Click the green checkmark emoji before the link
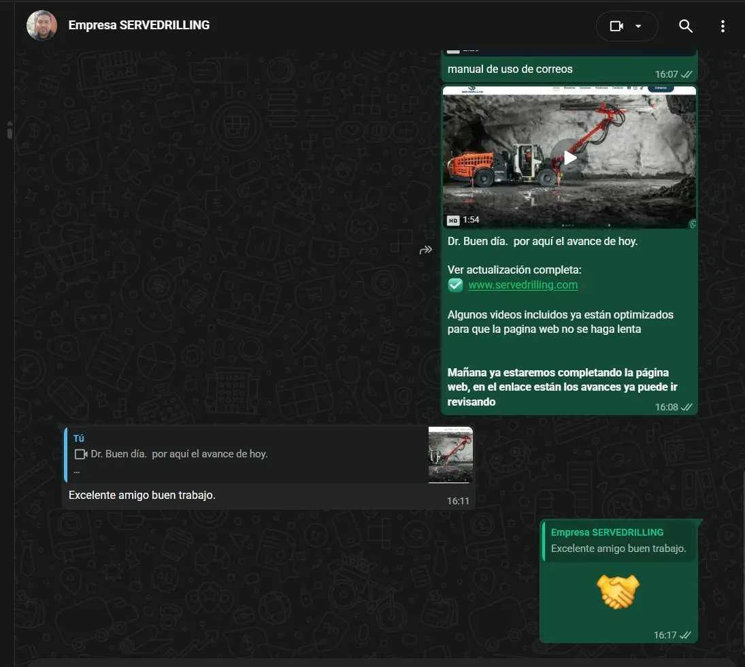Image resolution: width=745 pixels, height=667 pixels. [x=455, y=284]
